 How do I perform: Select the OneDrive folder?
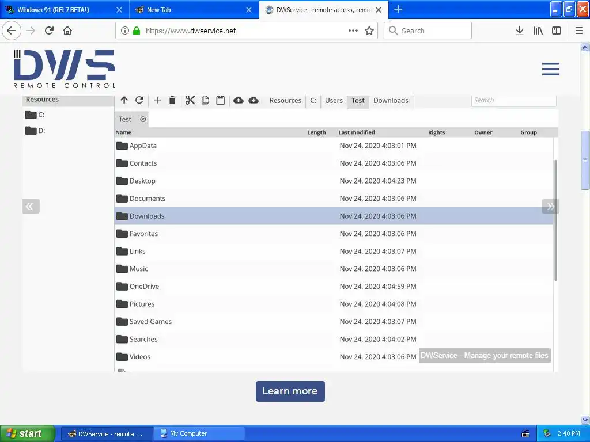(x=334, y=287)
